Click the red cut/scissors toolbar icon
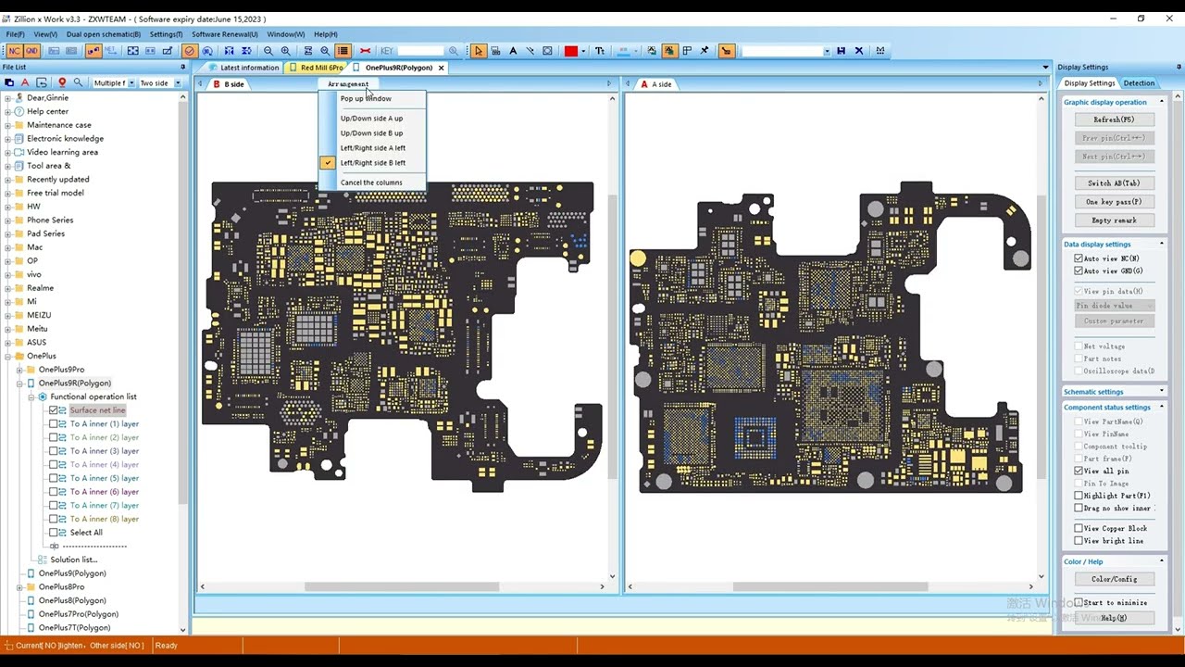The width and height of the screenshot is (1185, 667). pos(365,51)
